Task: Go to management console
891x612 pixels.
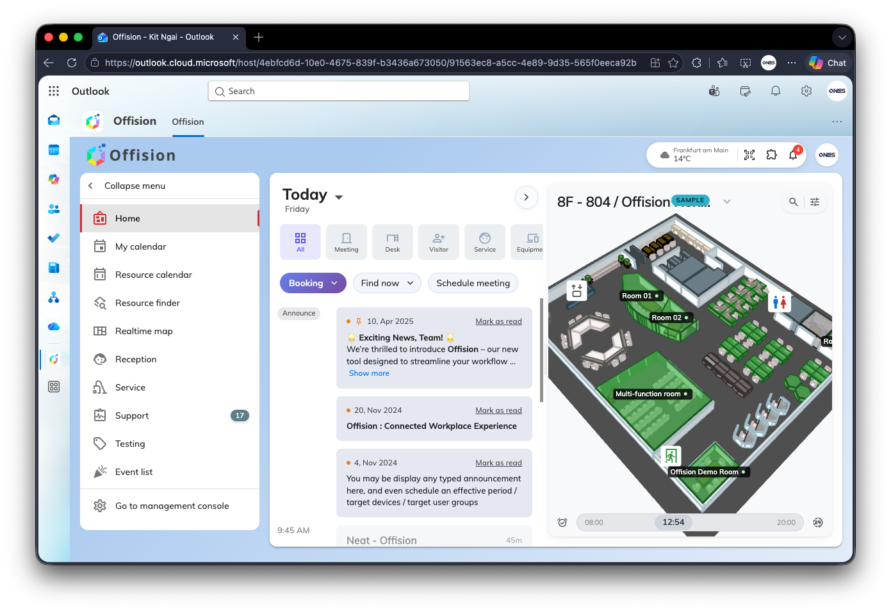Action: [170, 506]
